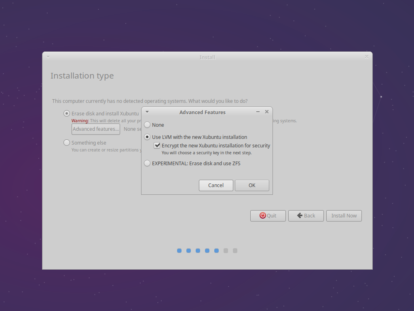Select the "None" radio button

tap(147, 125)
